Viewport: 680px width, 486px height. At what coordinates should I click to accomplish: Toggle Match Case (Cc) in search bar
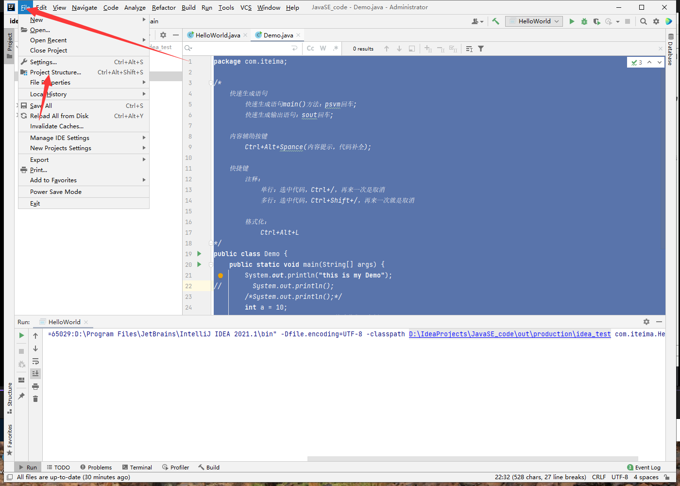(310, 49)
